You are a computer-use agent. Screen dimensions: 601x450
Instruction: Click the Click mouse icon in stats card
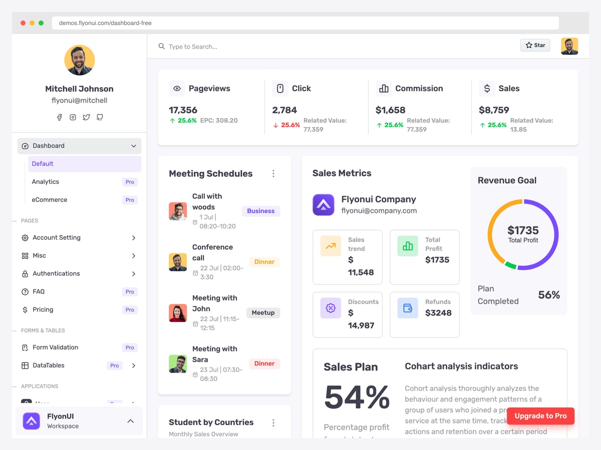280,88
